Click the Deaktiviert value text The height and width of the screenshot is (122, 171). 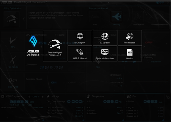[x=156, y=62]
